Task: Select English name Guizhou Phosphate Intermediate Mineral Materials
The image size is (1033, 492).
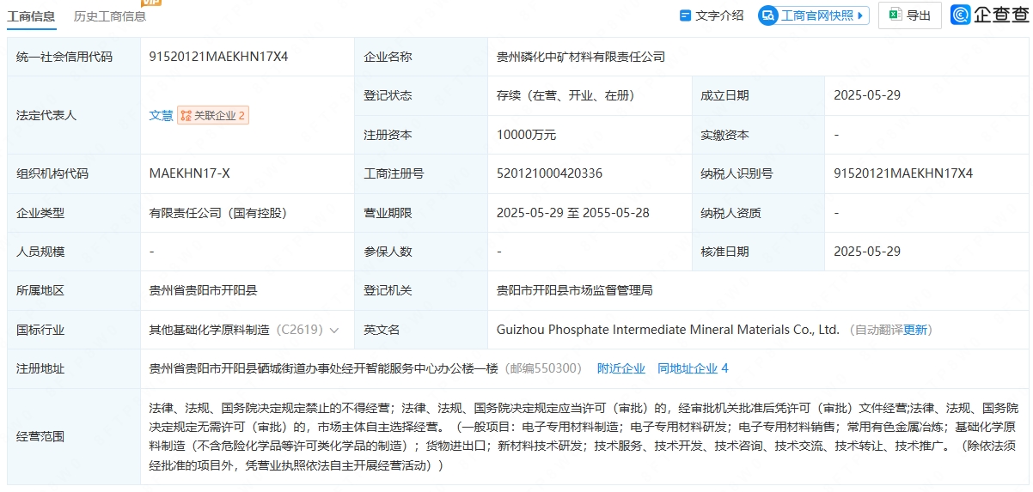Action: [668, 330]
